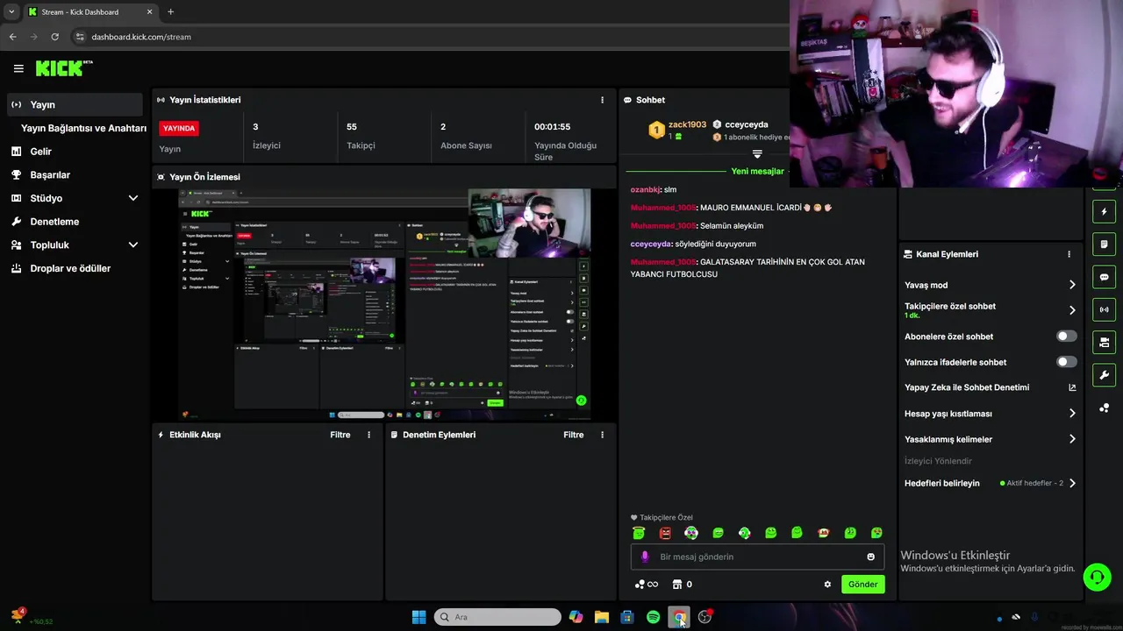Click username cceyceyda in chat message
This screenshot has width=1123, height=631.
pyautogui.click(x=651, y=244)
